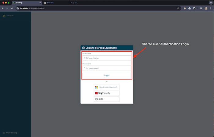Choose PingIdentity sign-in option

(x=107, y=93)
